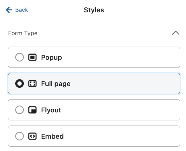Select the Flyout radio button

[x=20, y=110]
